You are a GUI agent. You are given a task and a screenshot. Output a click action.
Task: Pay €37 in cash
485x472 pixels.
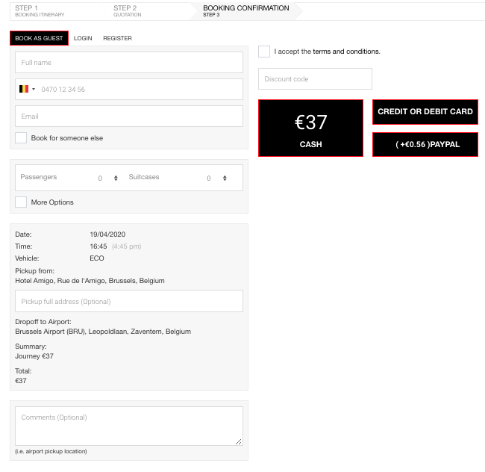click(x=310, y=128)
